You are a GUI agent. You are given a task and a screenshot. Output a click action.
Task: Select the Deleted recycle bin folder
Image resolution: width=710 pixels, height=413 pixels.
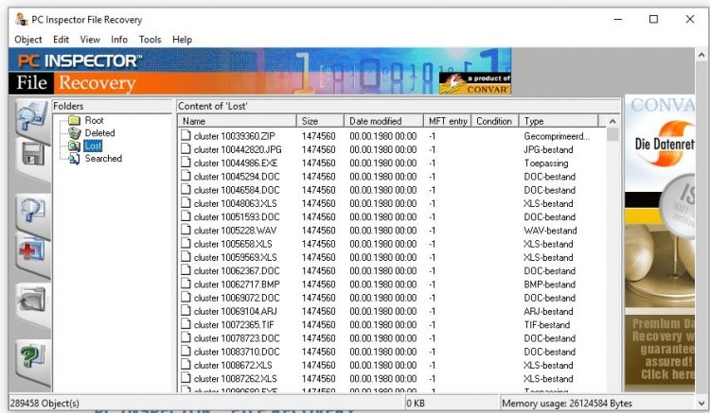tap(98, 133)
